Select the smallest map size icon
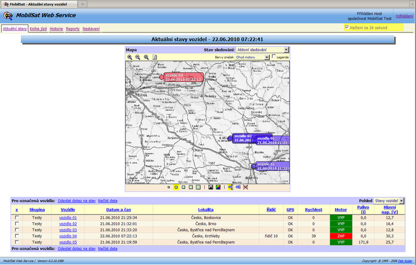 click(168, 188)
